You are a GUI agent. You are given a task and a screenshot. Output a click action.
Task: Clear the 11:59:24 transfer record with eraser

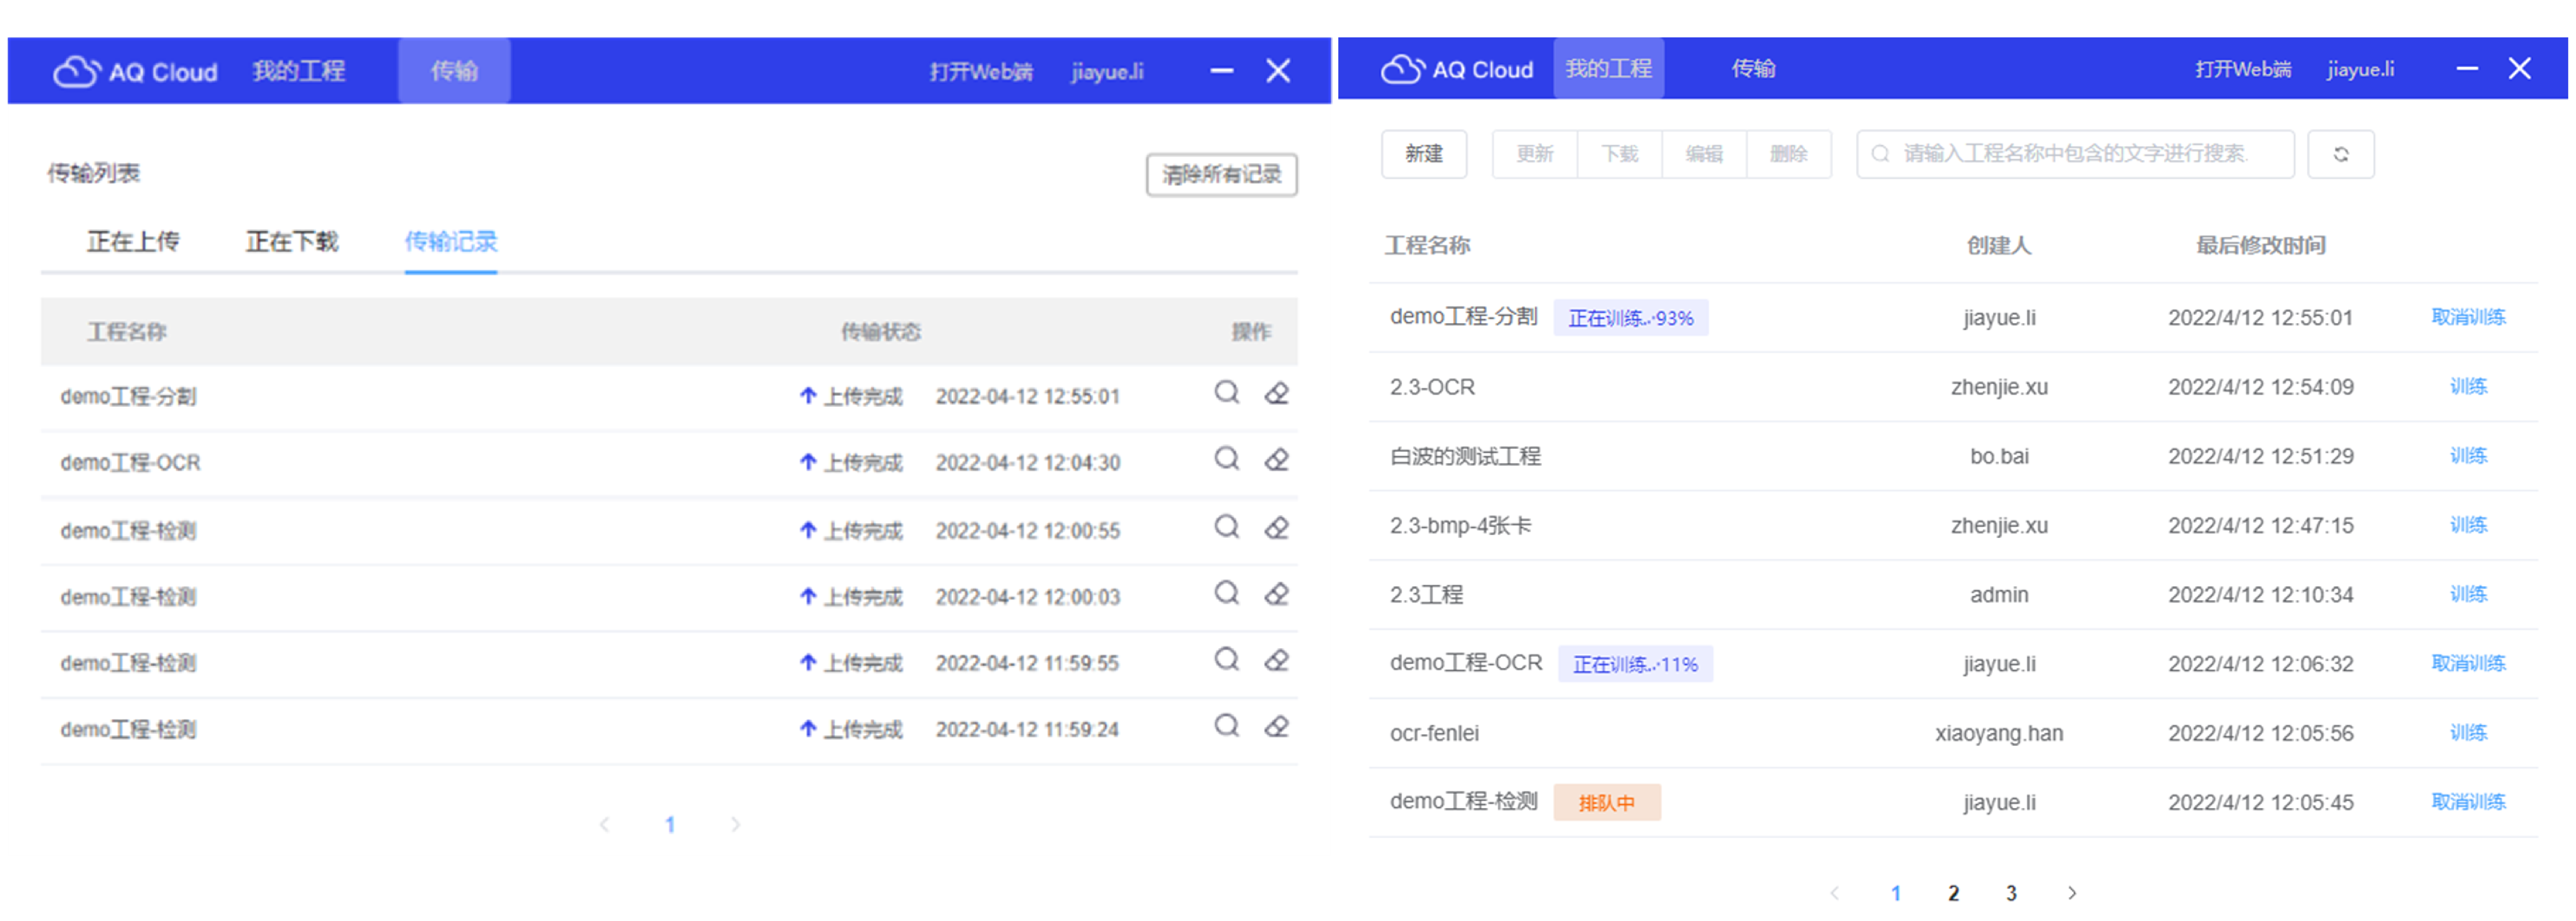point(1276,726)
